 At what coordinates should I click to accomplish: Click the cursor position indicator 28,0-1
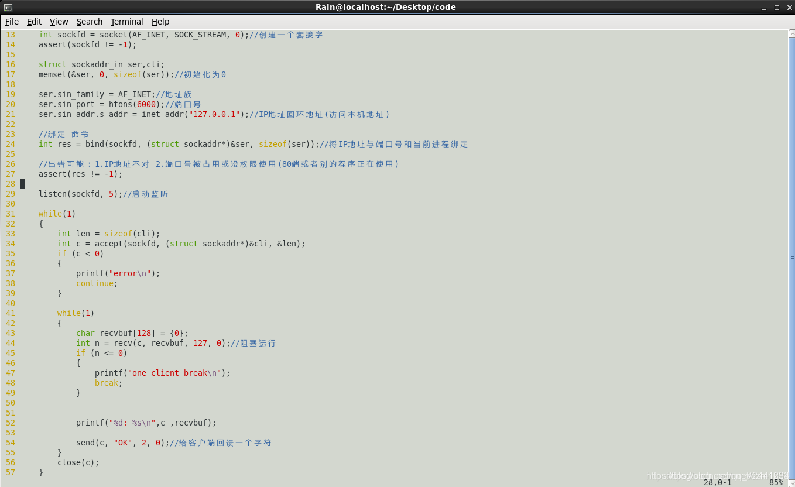[717, 482]
